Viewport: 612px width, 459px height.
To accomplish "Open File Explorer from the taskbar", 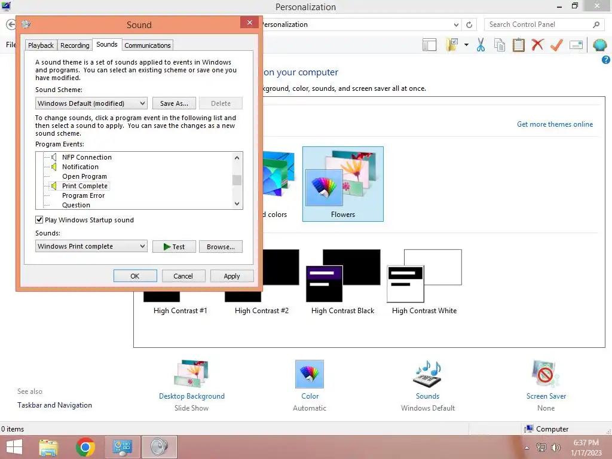I will point(49,447).
